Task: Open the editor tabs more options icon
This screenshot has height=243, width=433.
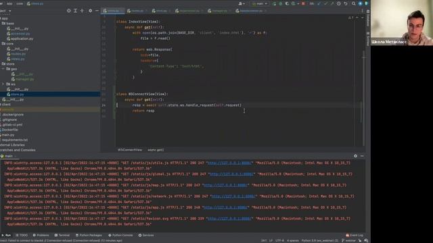Action: pyautogui.click(x=363, y=11)
